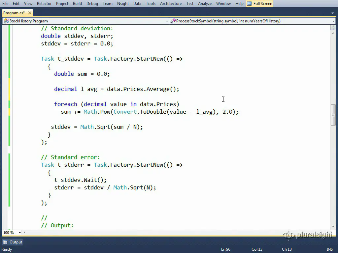Click the "double sum = 0.0;" line
The width and height of the screenshot is (338, 253).
[82, 74]
